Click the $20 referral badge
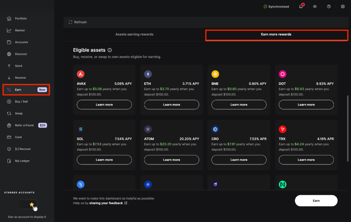The height and width of the screenshot is (222, 351). pyautogui.click(x=42, y=125)
